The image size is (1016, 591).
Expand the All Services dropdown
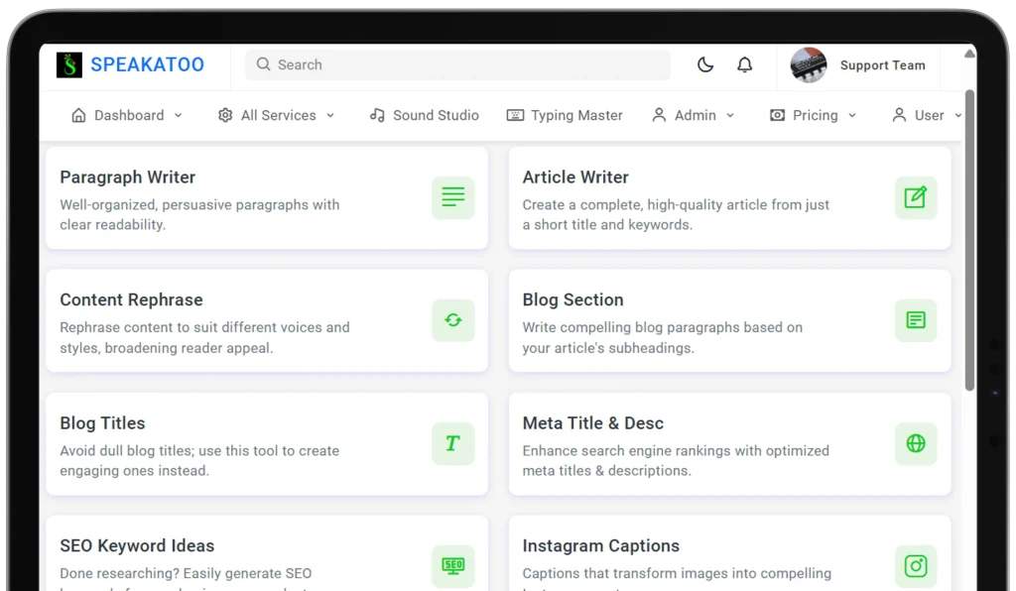coord(276,115)
